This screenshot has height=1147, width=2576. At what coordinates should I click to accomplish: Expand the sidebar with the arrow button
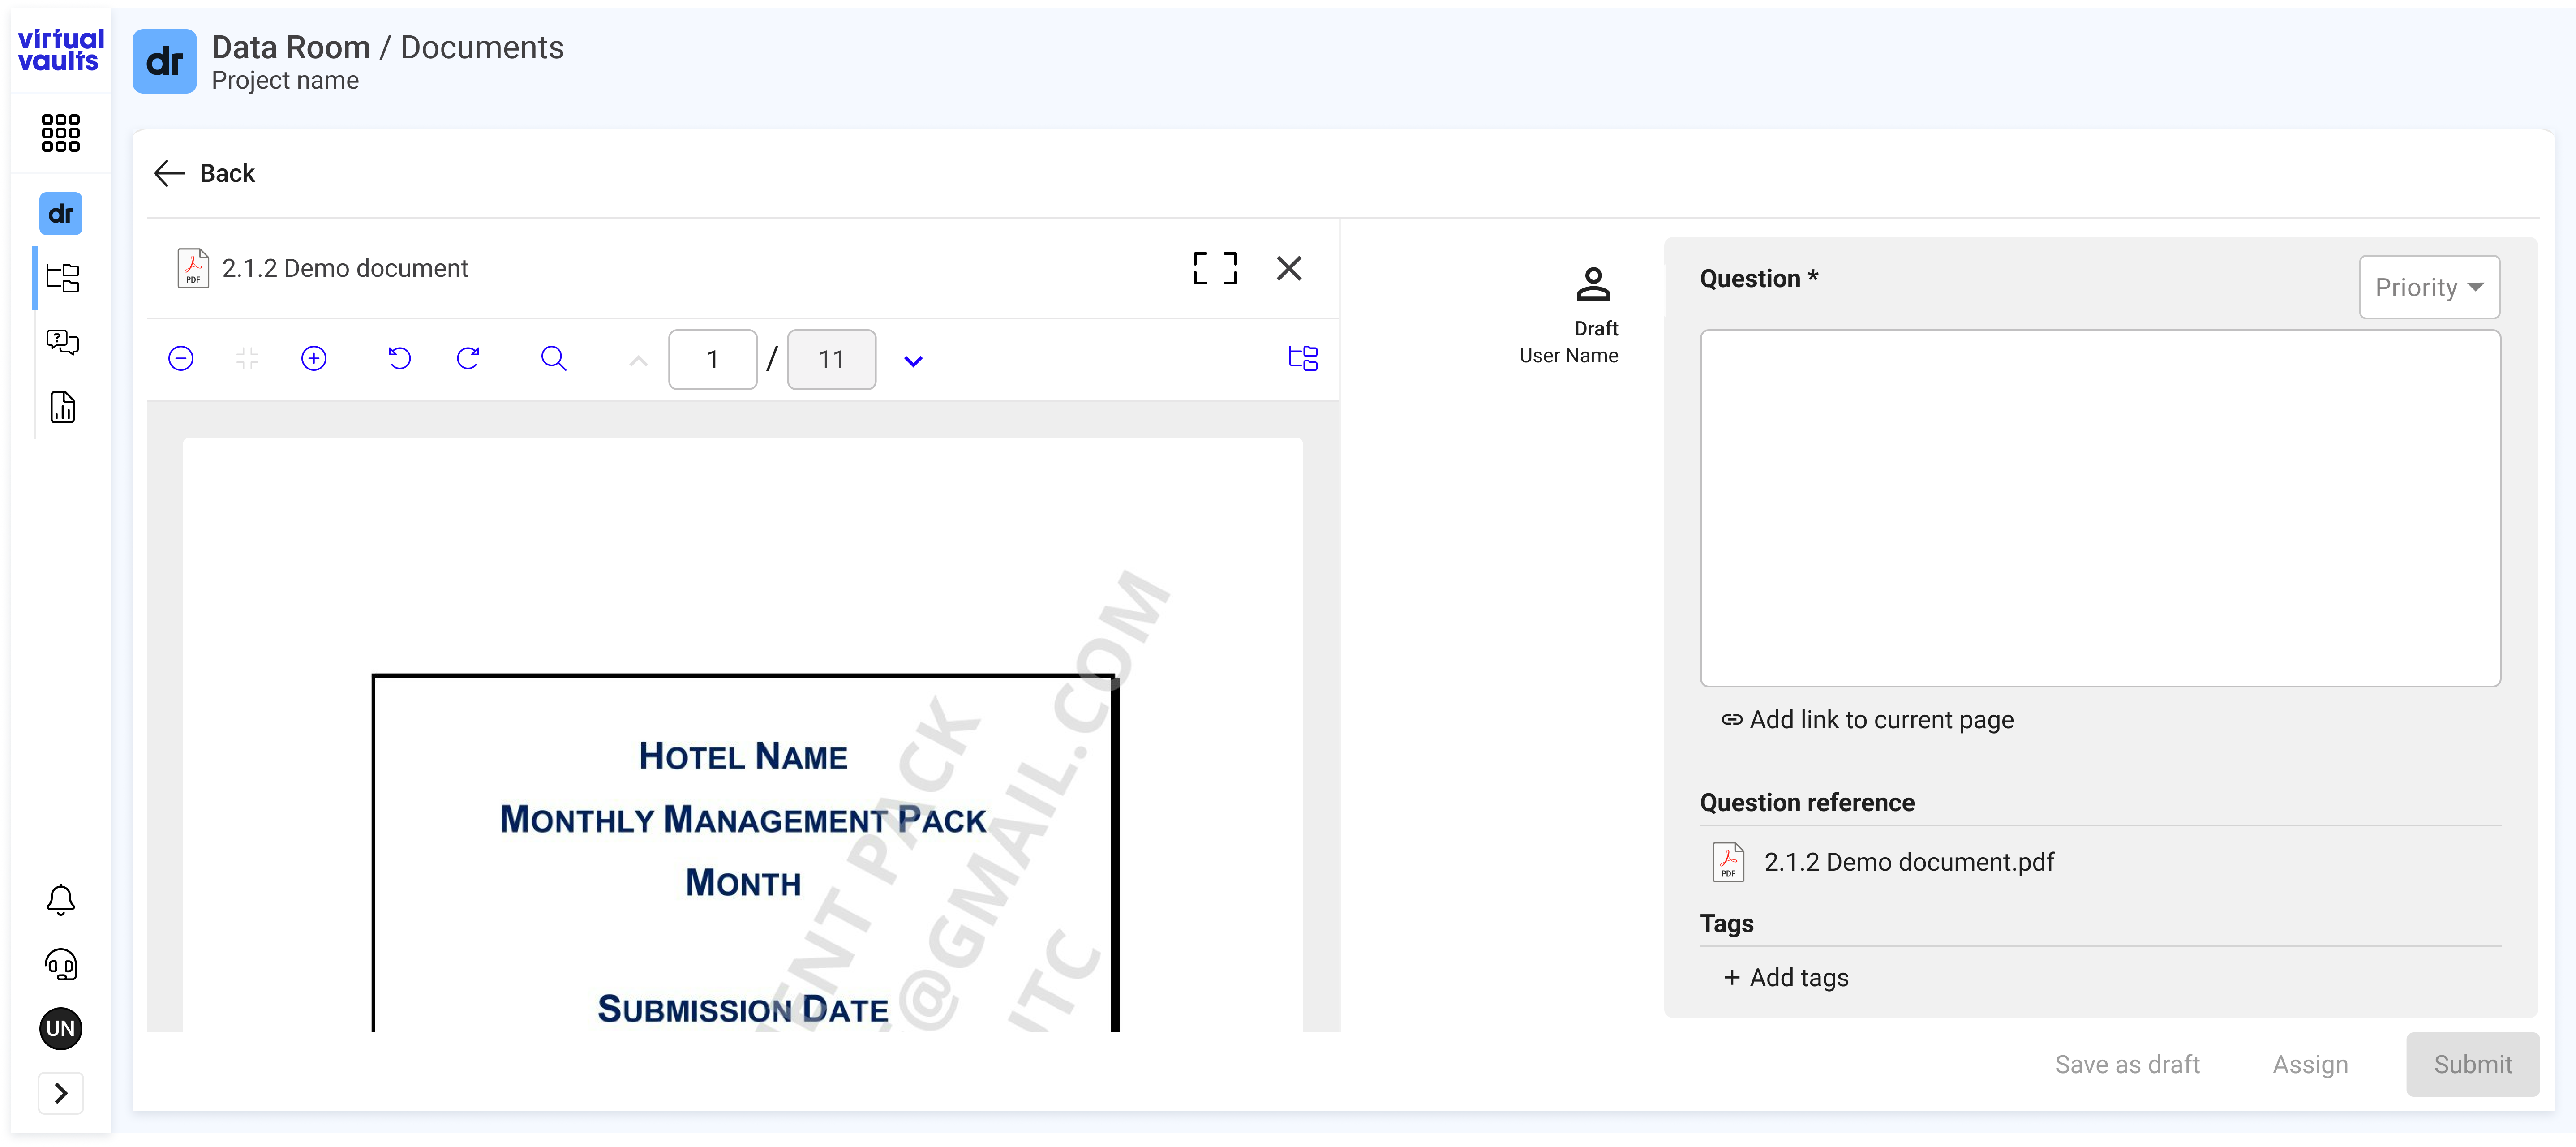coord(60,1092)
